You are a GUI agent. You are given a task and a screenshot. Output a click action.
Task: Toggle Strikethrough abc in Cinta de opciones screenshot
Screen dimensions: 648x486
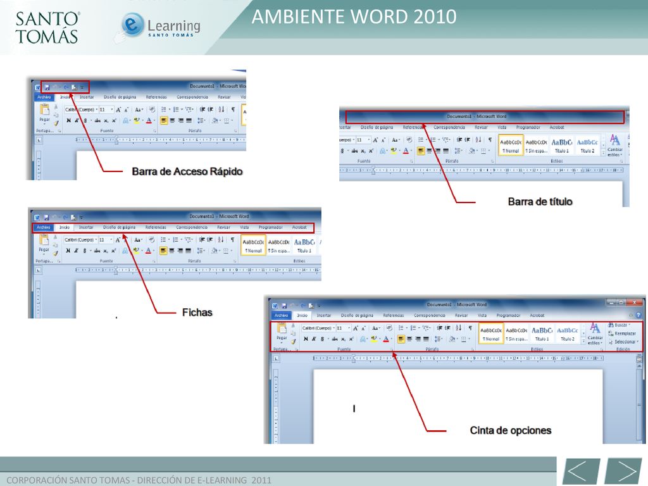point(335,339)
